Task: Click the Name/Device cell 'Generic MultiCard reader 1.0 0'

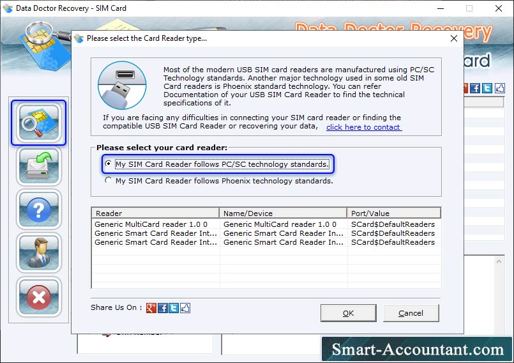Action: pos(280,224)
